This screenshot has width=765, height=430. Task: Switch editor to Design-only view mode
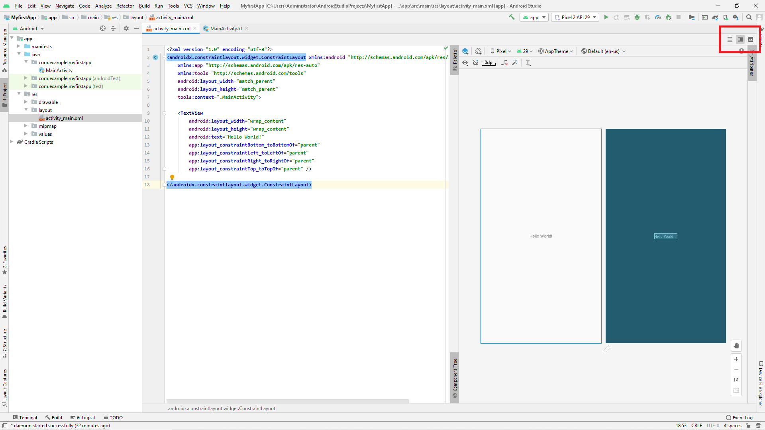pos(751,39)
